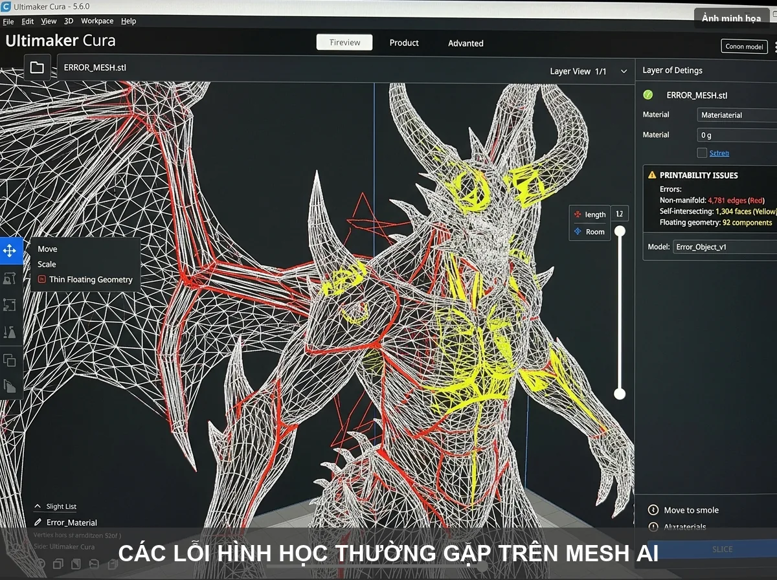Click the PRINTABILITY ISSUES heading
This screenshot has width=777, height=580.
[699, 175]
